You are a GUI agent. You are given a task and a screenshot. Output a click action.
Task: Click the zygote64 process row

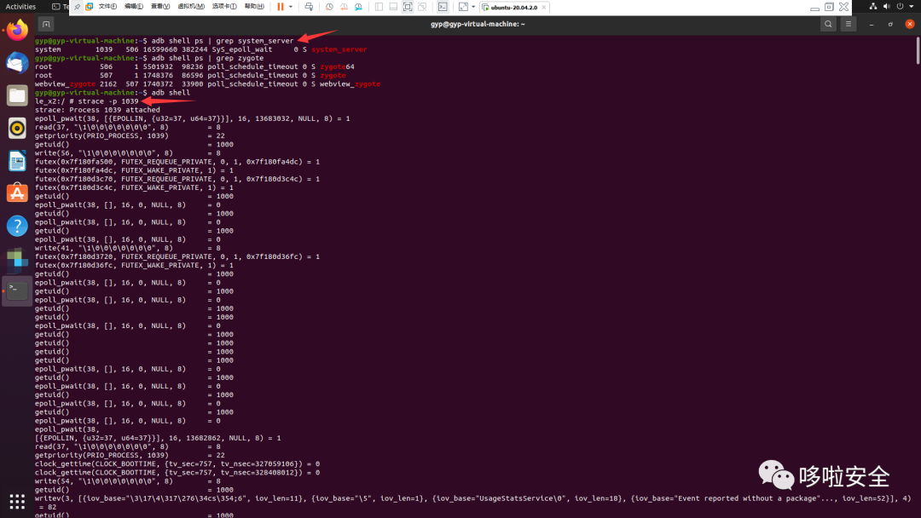click(x=194, y=66)
